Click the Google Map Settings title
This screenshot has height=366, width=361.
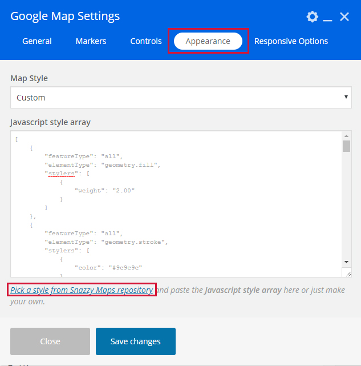tap(65, 16)
